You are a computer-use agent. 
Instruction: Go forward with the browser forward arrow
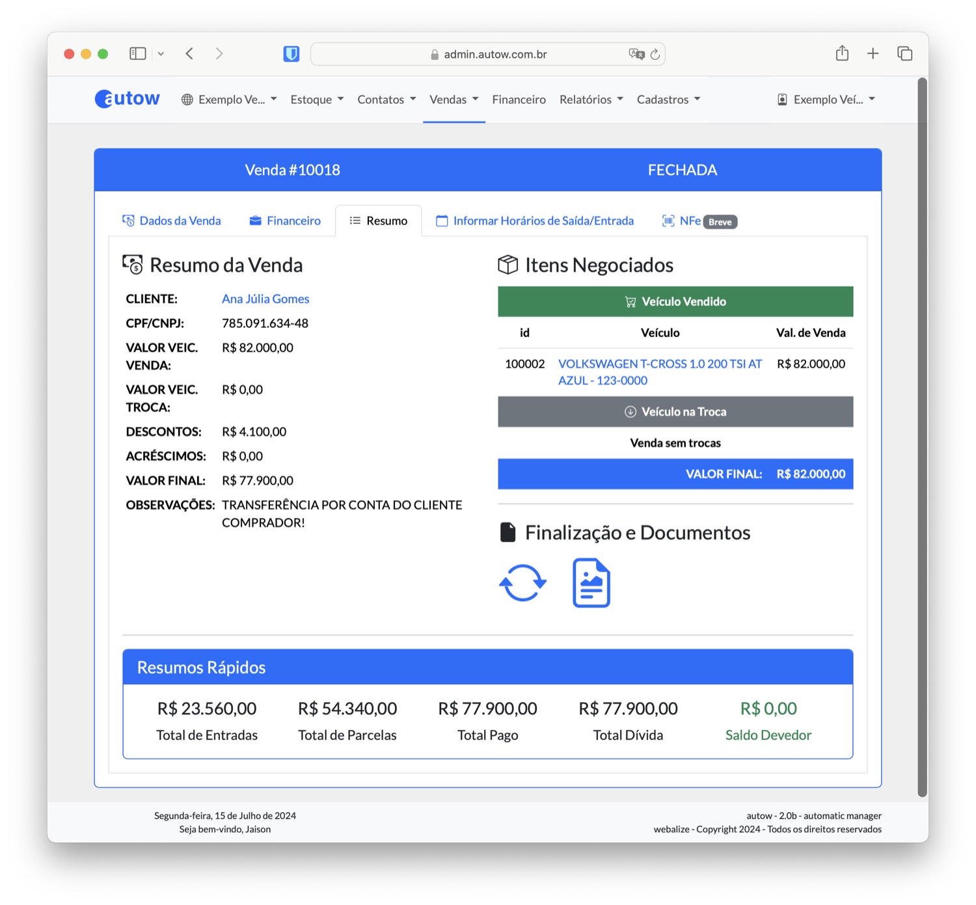[219, 54]
